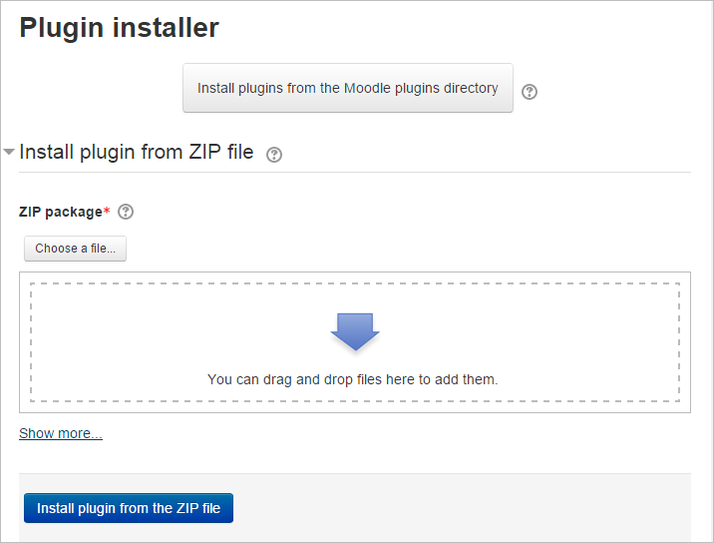This screenshot has width=714, height=543.
Task: Collapse the Install plugin from ZIP section
Action: tap(9, 153)
